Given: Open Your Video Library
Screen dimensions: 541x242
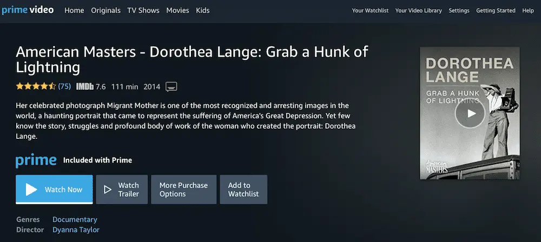Looking at the screenshot, I should pyautogui.click(x=419, y=11).
